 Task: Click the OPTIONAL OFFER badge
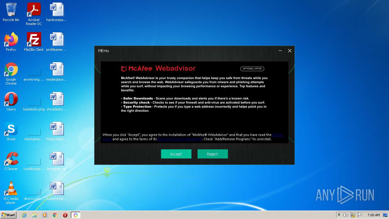[x=252, y=69]
